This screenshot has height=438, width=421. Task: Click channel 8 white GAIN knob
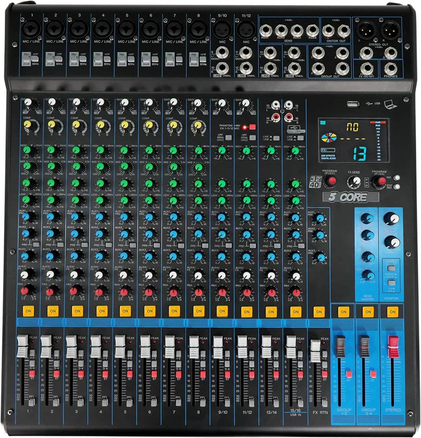[197, 103]
